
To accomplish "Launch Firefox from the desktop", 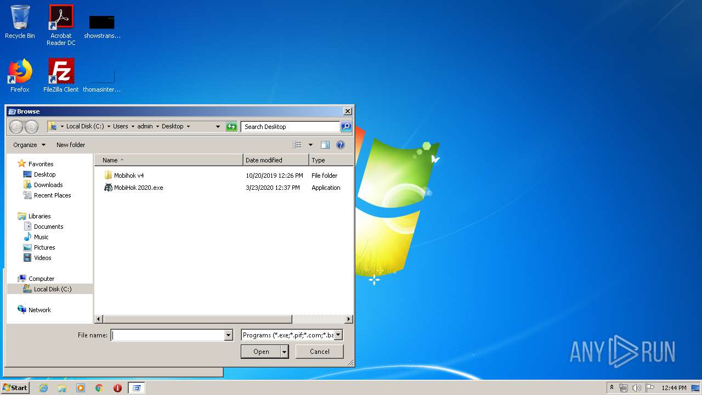I will pyautogui.click(x=20, y=76).
